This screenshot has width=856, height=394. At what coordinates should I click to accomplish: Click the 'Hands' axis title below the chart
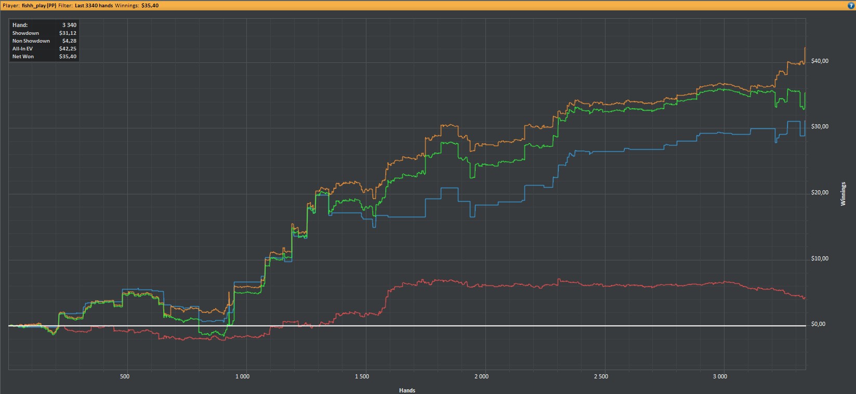pyautogui.click(x=407, y=390)
